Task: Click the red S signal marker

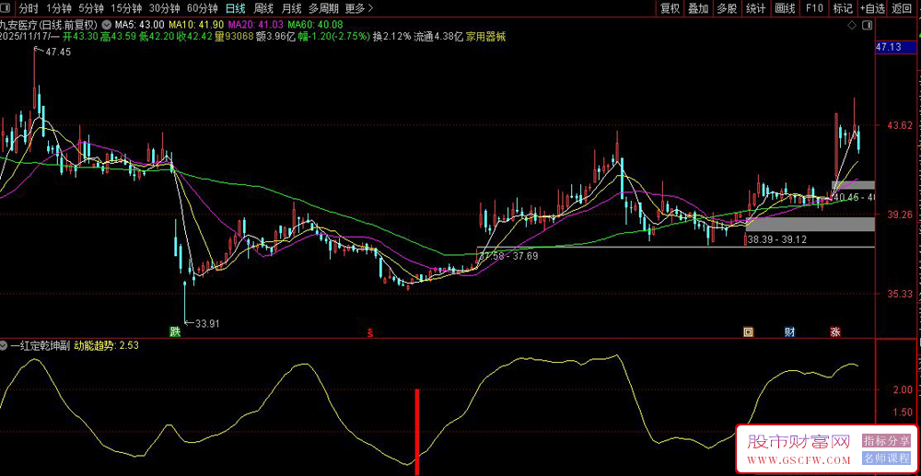Action: click(370, 331)
